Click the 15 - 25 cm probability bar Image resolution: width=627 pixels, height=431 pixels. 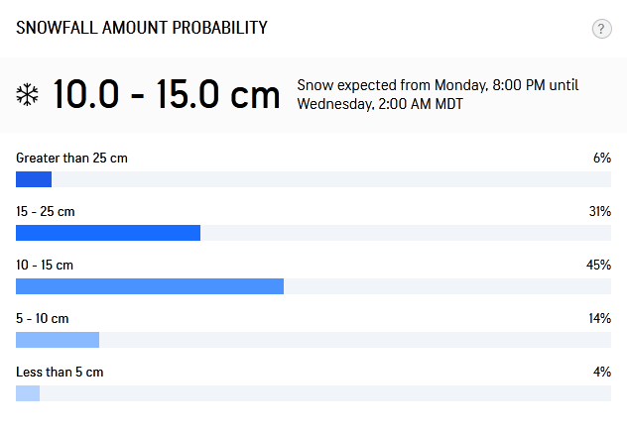pyautogui.click(x=313, y=233)
